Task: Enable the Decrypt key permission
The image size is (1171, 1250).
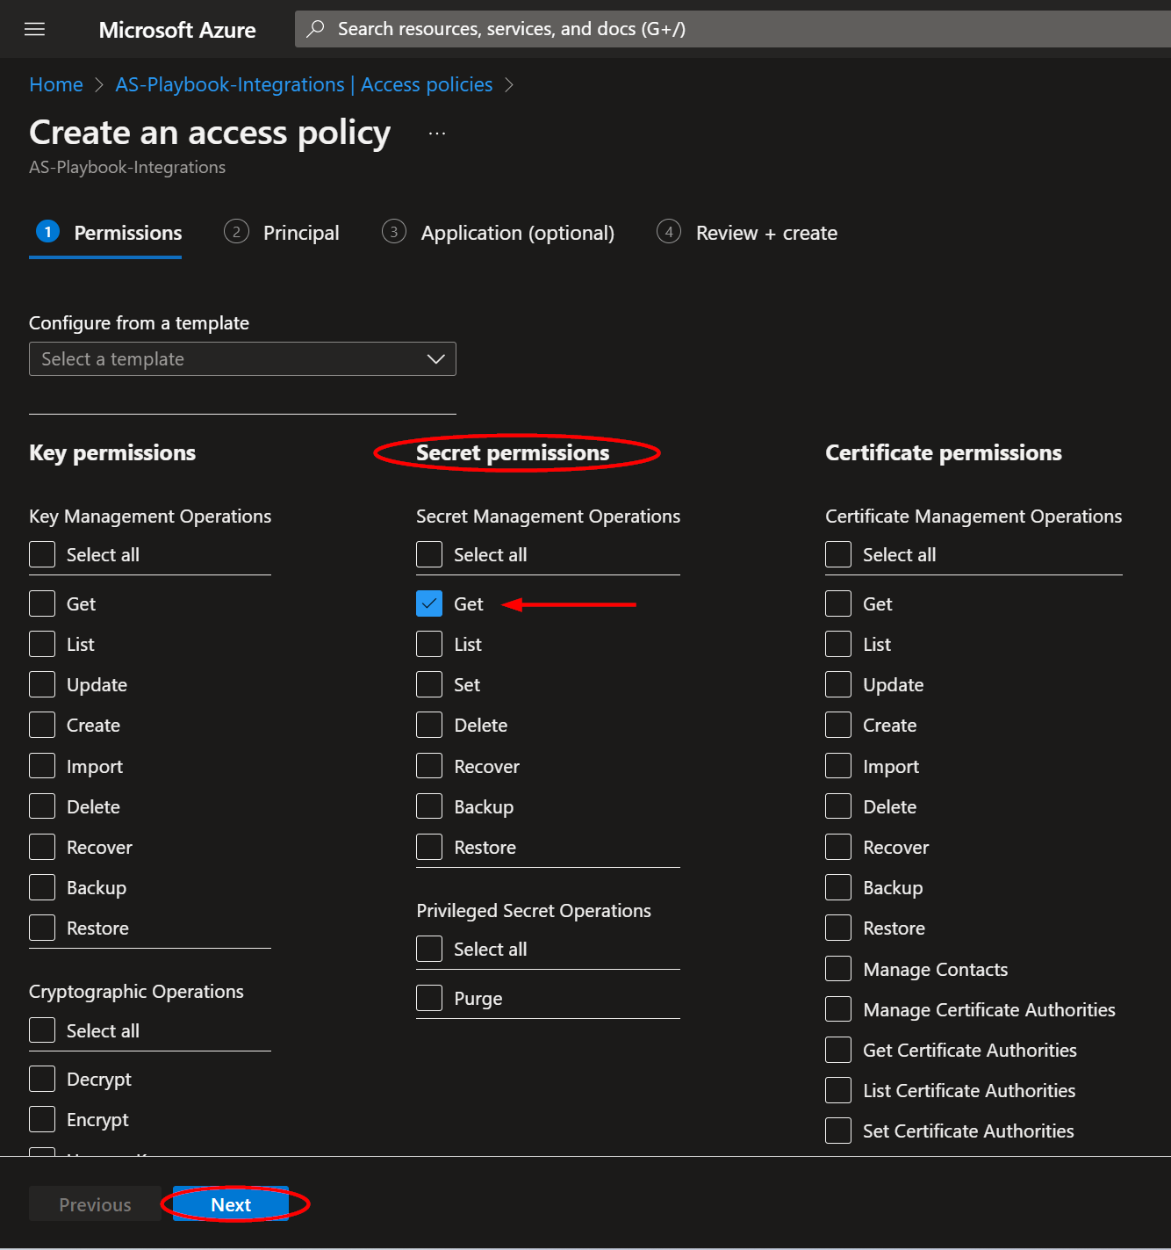Action: pos(42,1079)
